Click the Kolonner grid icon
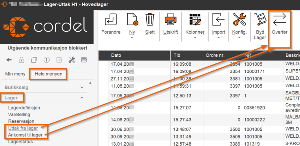The width and height of the screenshot is (300, 146). tap(195, 20)
